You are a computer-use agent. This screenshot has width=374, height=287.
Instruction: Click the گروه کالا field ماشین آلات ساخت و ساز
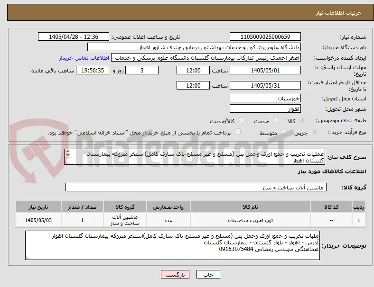(x=196, y=187)
